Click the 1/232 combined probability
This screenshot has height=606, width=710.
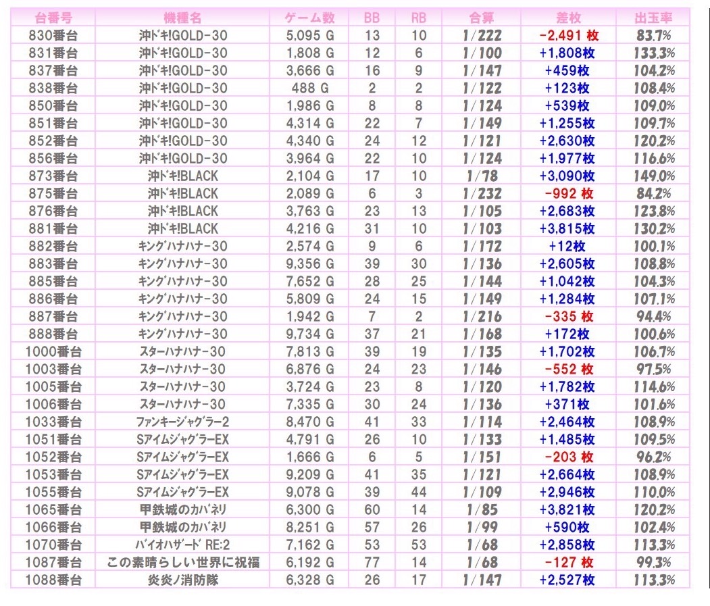tap(482, 193)
